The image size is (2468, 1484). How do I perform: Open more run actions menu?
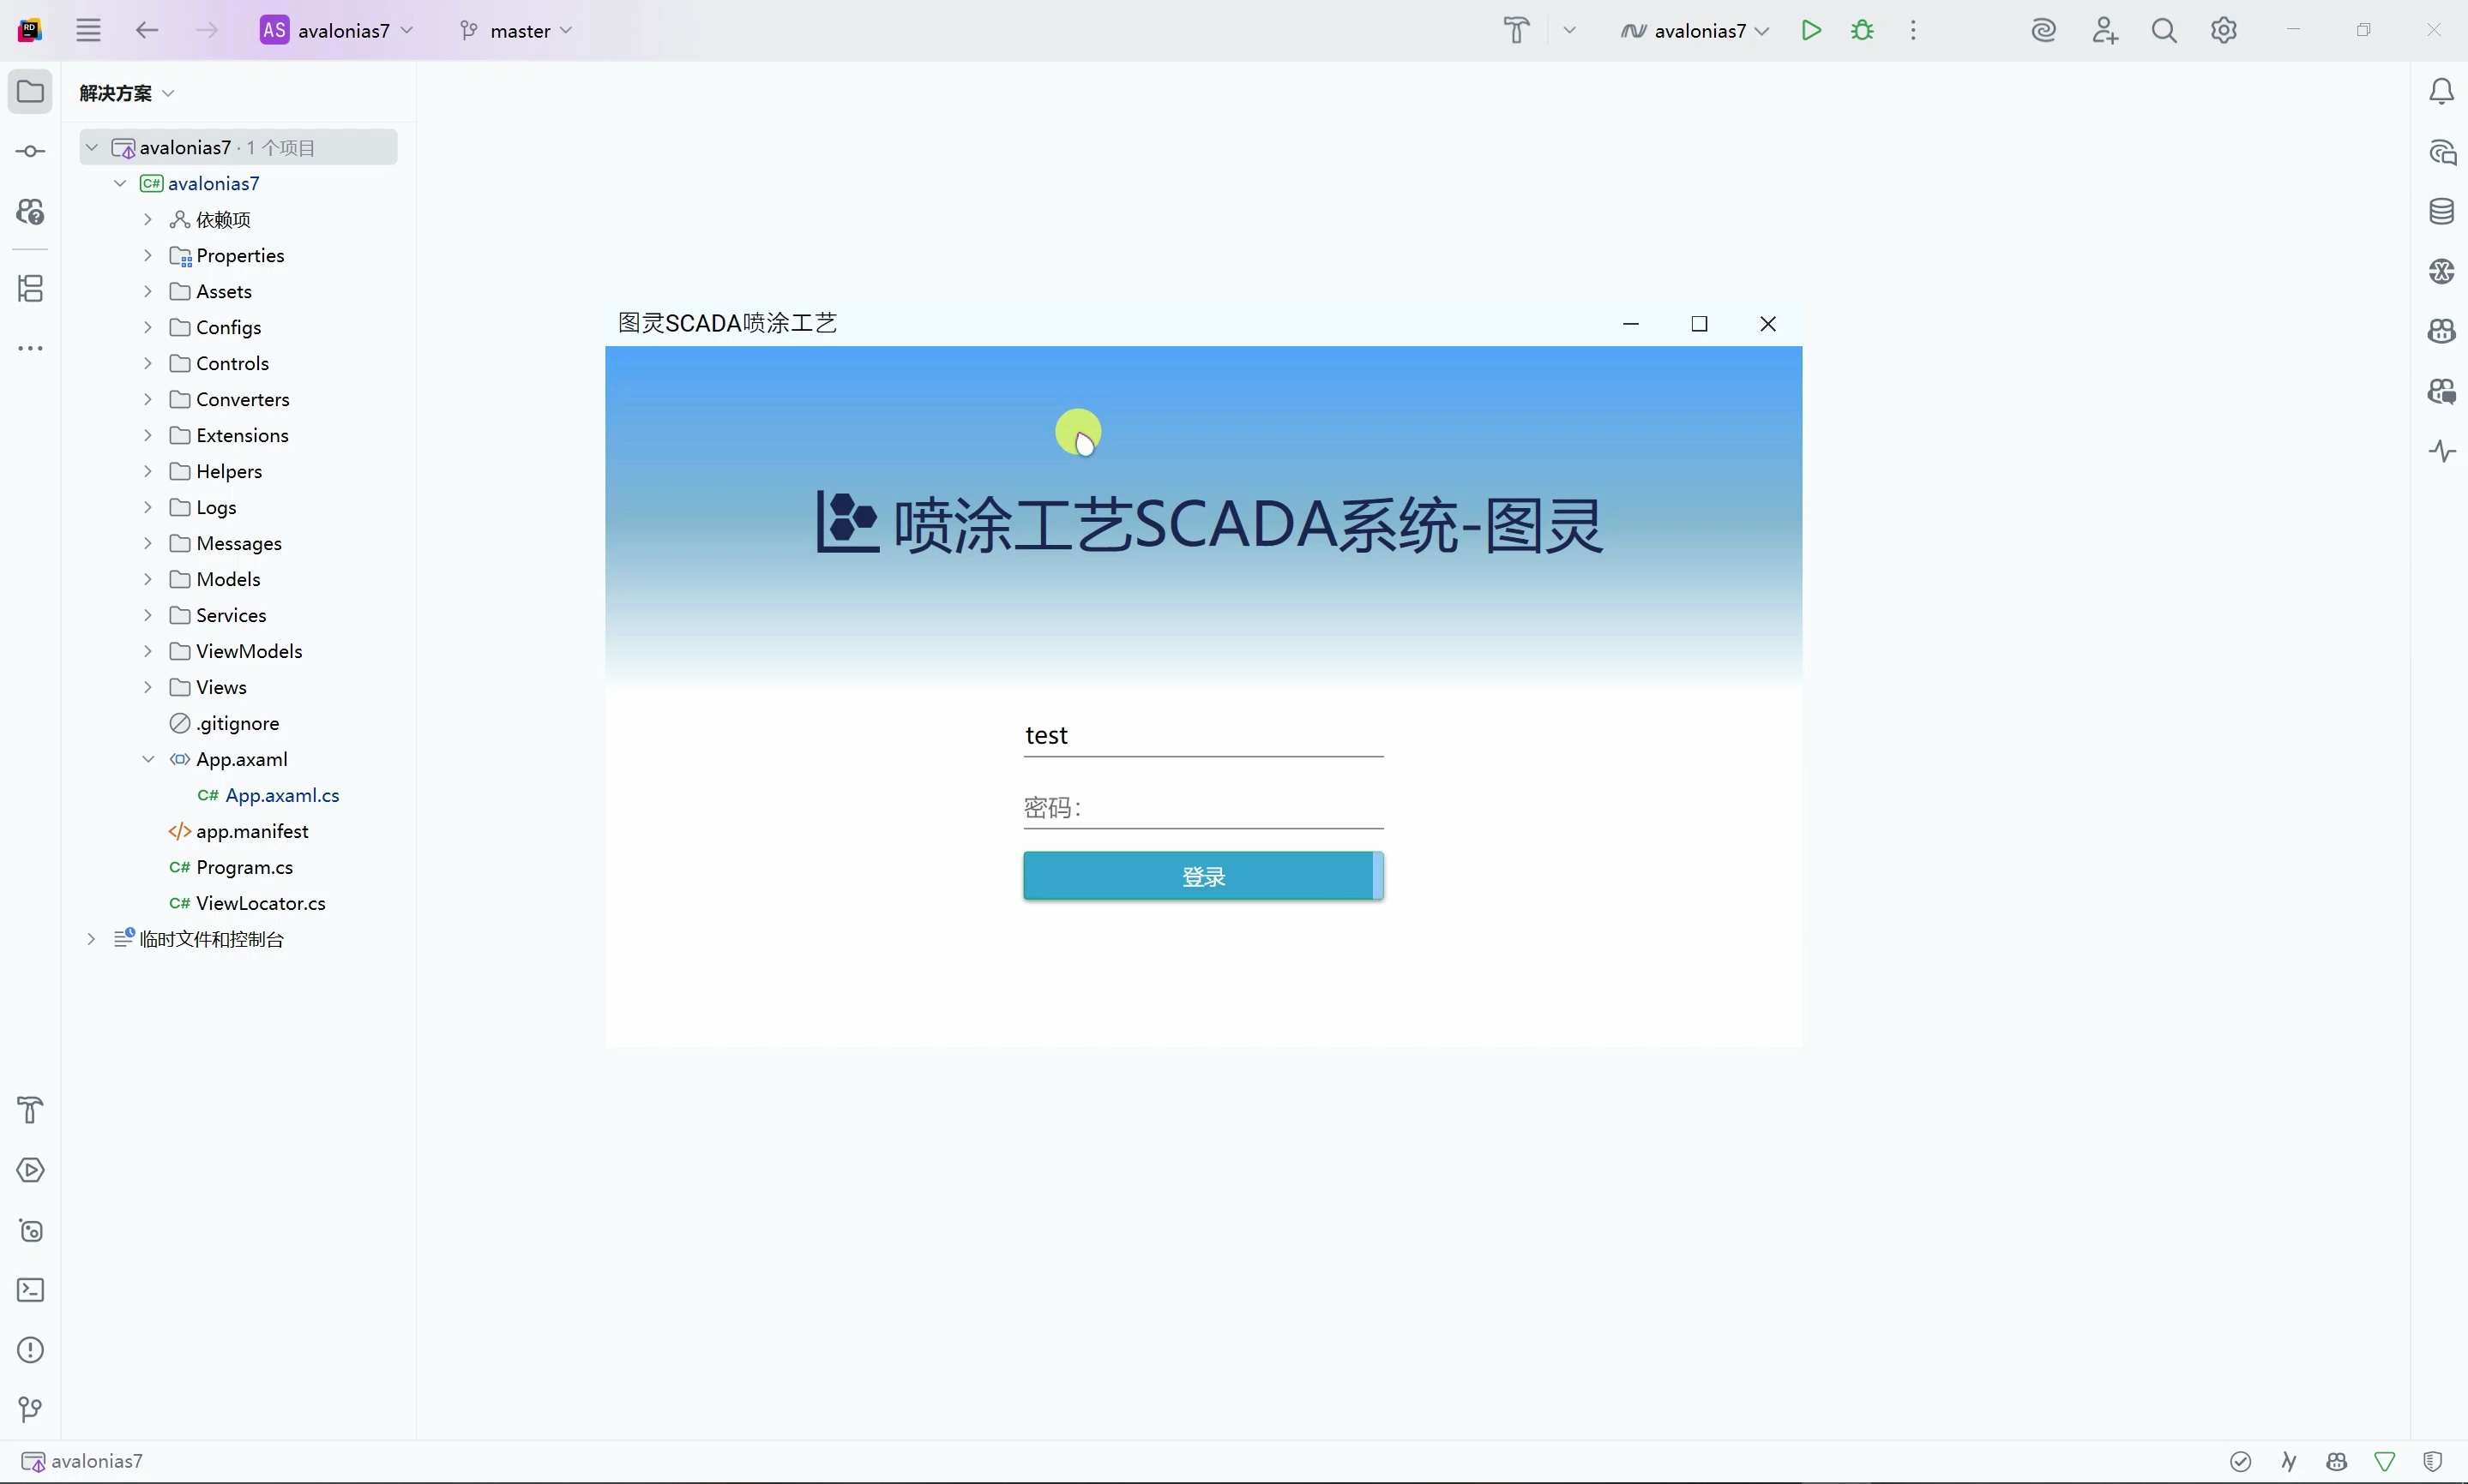coord(1913,30)
